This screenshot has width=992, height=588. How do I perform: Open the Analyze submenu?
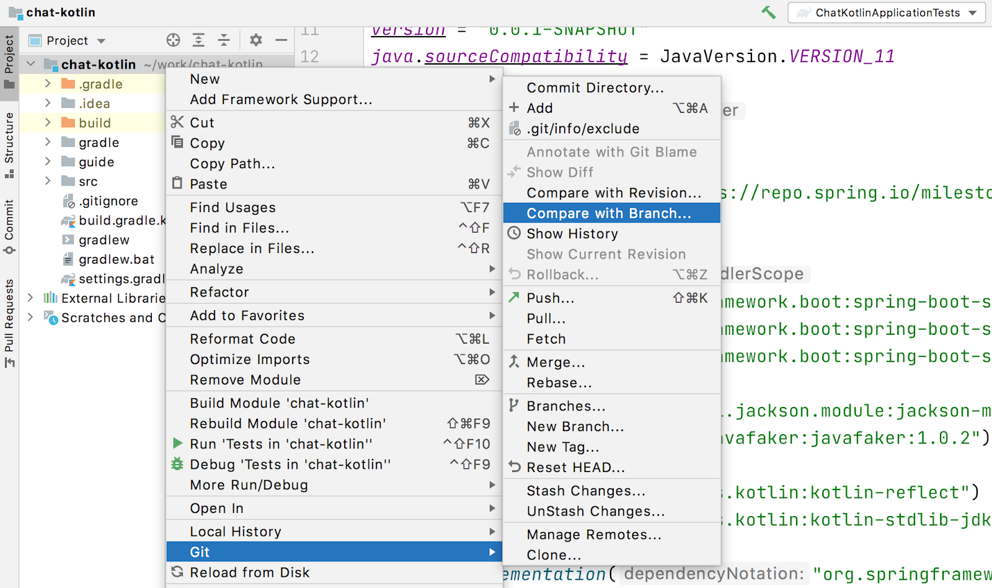point(334,269)
